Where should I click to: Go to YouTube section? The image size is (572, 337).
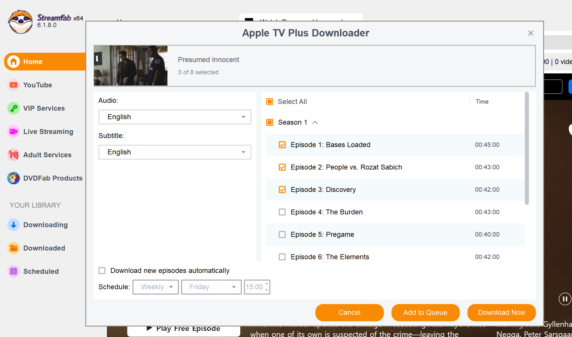coord(38,85)
